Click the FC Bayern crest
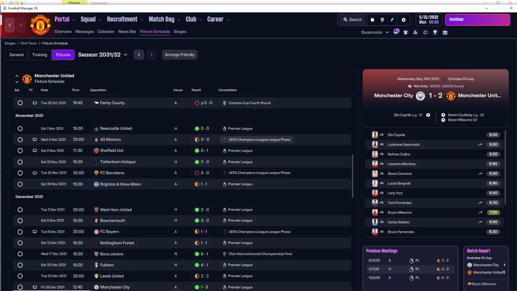Screen dimensions: 517x291 pyautogui.click(x=96, y=232)
